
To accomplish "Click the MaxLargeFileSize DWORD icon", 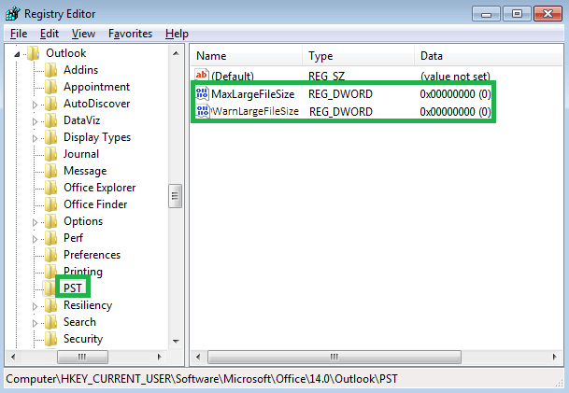I will (x=202, y=93).
